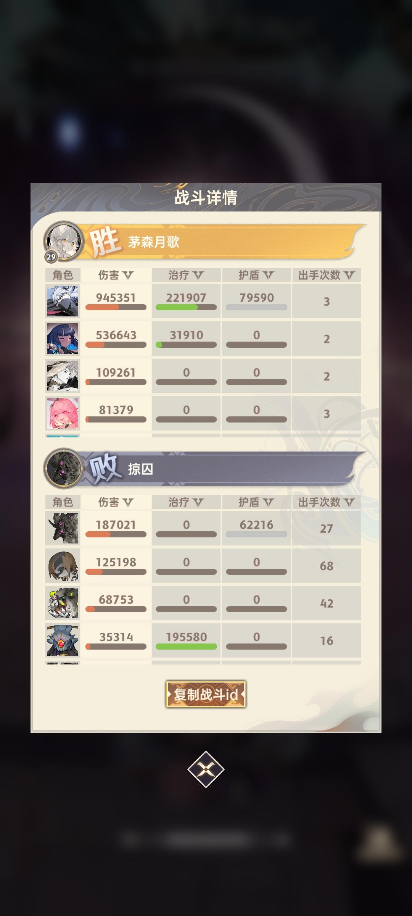Tap the 战斗详情 title header
This screenshot has width=412, height=916.
click(206, 198)
